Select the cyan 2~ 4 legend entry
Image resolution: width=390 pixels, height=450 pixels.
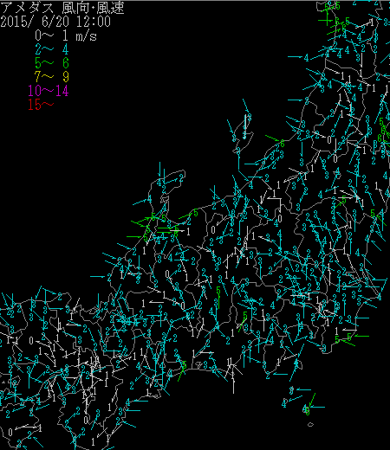pos(52,49)
